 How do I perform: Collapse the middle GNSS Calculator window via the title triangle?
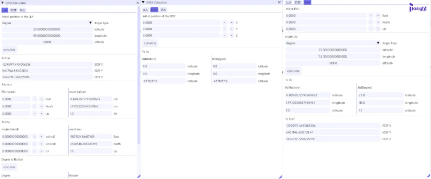[143, 3]
